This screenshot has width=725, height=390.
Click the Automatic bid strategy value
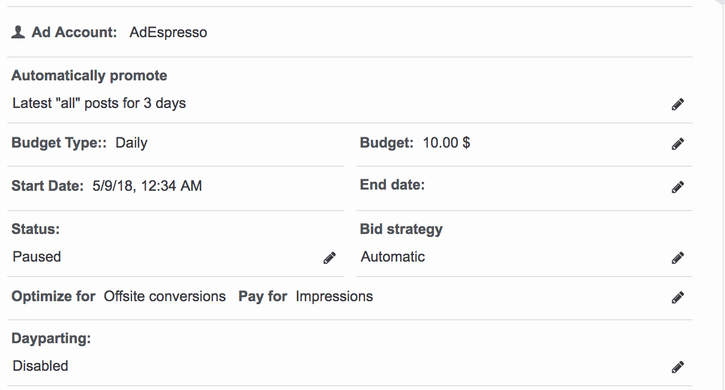[x=393, y=257]
